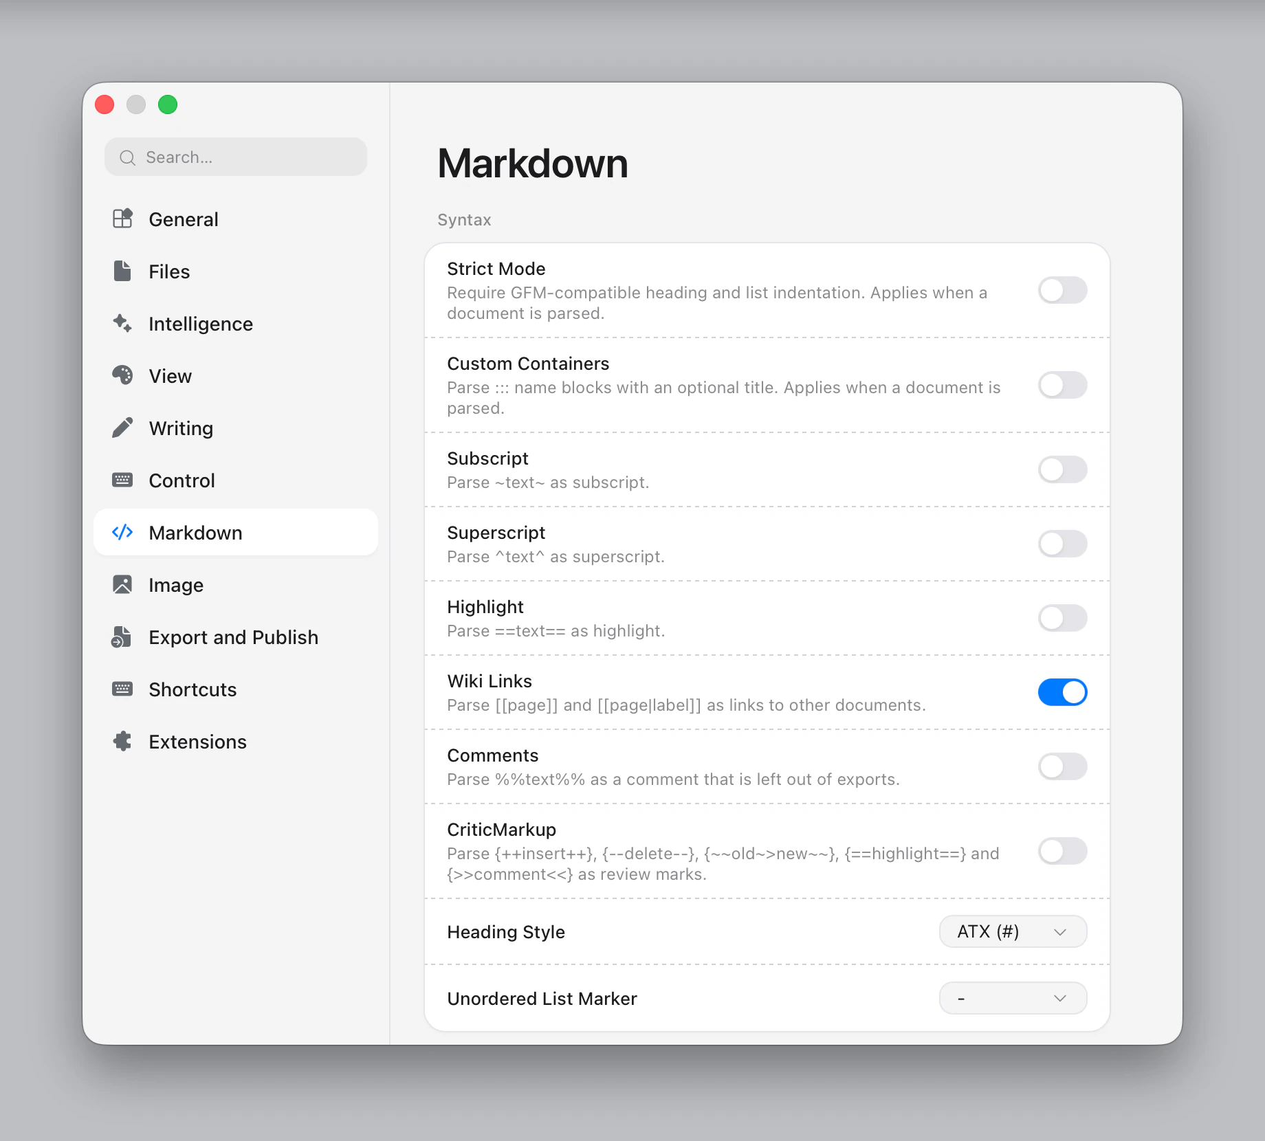Open the Heading Style dropdown
Viewport: 1265px width, 1141px height.
click(1013, 931)
